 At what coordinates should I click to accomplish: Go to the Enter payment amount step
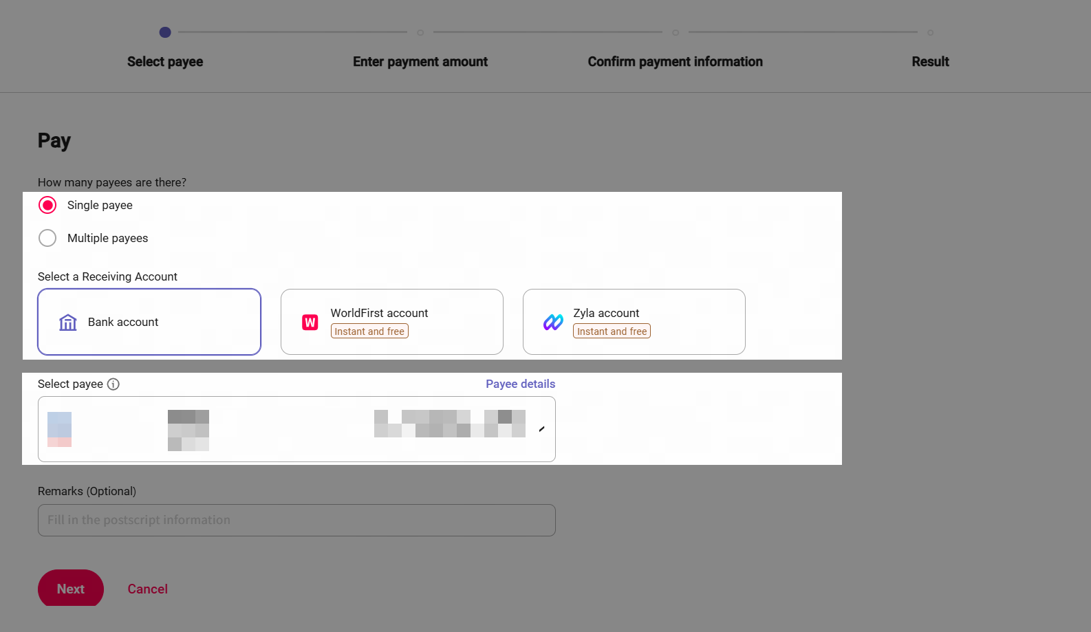pyautogui.click(x=420, y=62)
